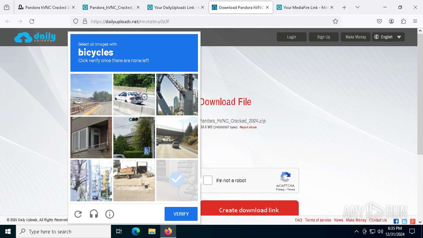This screenshot has height=238, width=423.
Task: Open reCAPTCHA Privacy link
Action: point(280,189)
